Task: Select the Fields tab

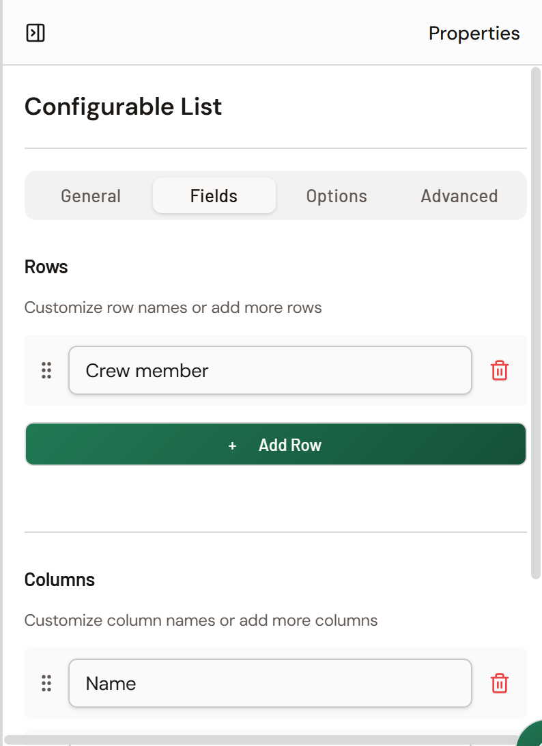Action: (x=214, y=195)
